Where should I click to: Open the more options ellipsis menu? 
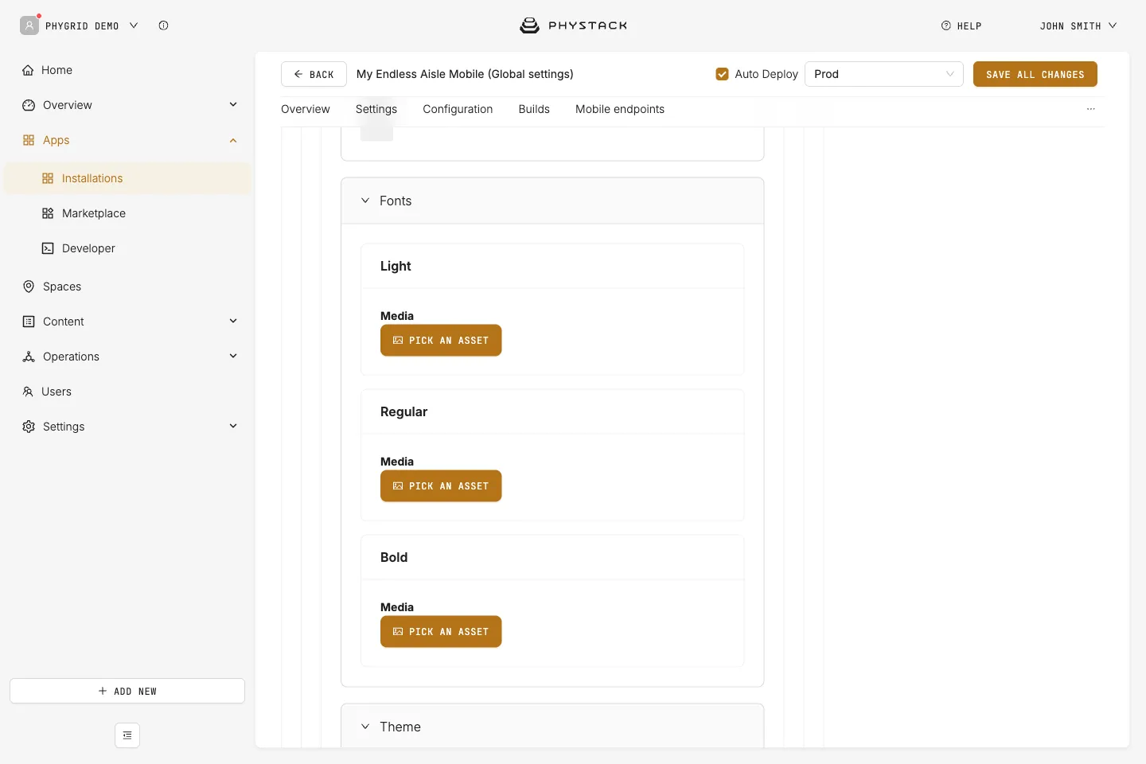click(x=1091, y=109)
